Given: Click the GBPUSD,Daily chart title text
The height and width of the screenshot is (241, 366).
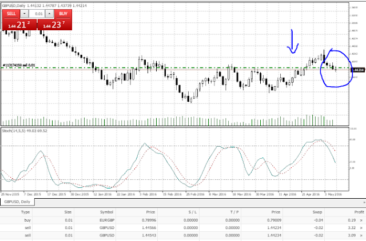Looking at the screenshot, I should point(14,6).
